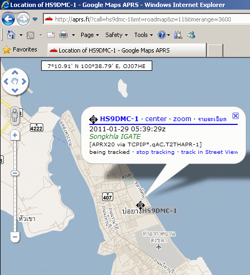This screenshot has width=250, height=275.
Task: Click the RSS feeds icon
Action: 30,35
